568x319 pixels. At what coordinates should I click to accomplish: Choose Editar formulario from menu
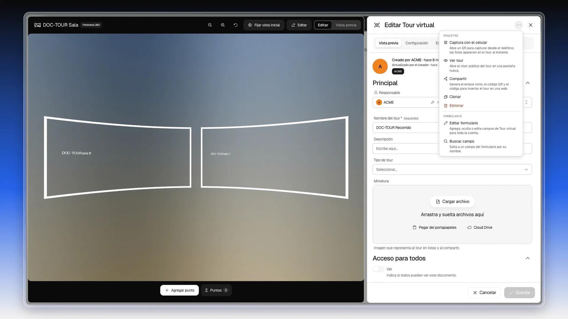tap(481, 128)
